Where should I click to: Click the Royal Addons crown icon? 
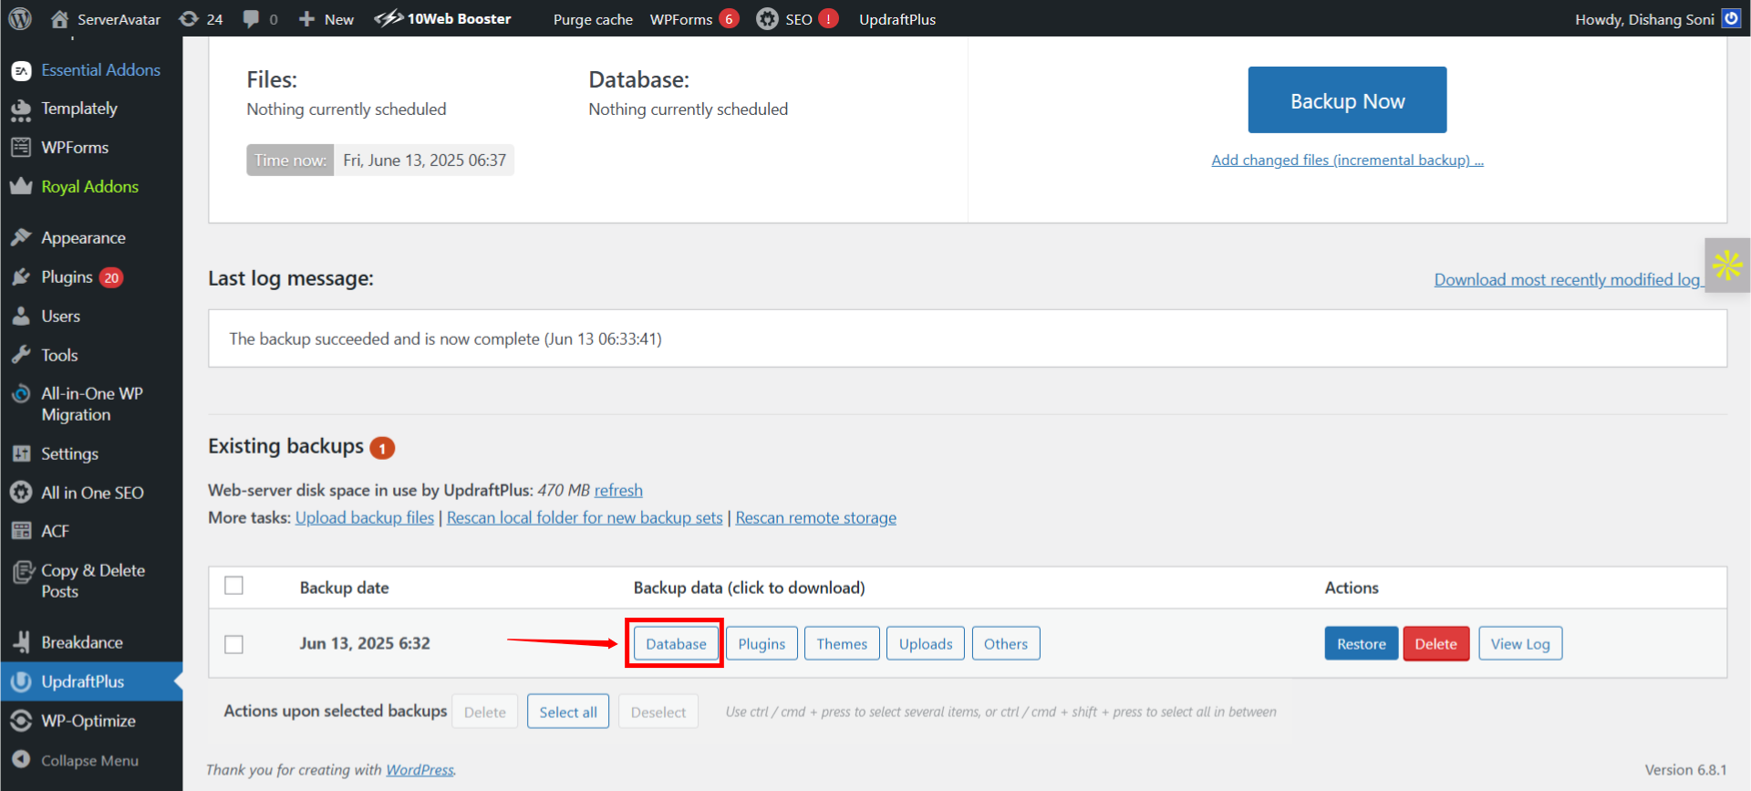click(x=21, y=187)
